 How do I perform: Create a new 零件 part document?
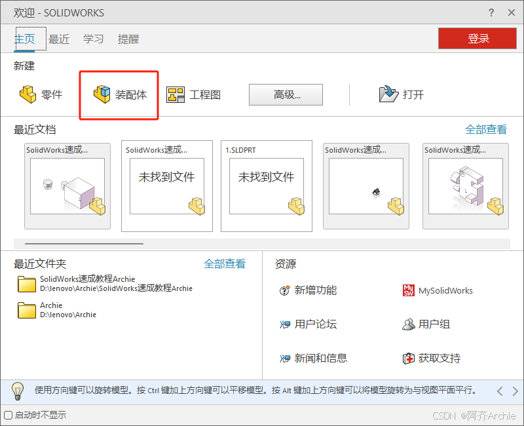41,94
